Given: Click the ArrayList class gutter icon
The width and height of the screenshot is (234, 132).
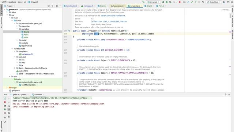Looking at the screenshot, I should (x=69, y=31).
